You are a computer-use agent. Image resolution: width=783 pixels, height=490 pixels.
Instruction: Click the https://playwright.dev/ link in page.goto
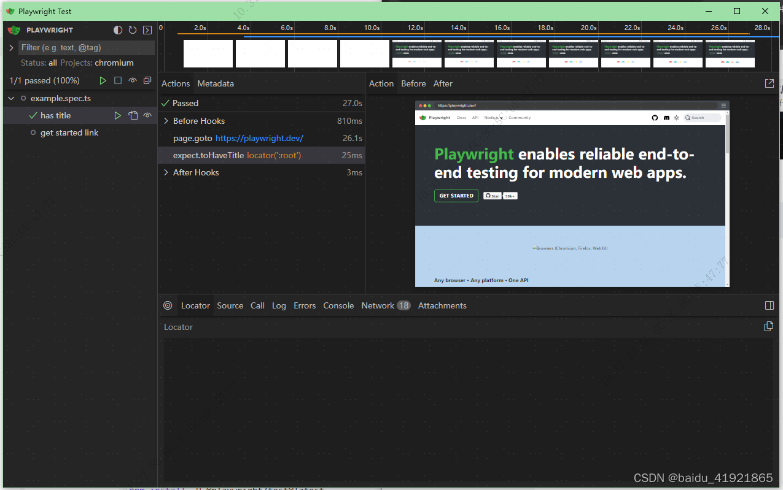(259, 138)
